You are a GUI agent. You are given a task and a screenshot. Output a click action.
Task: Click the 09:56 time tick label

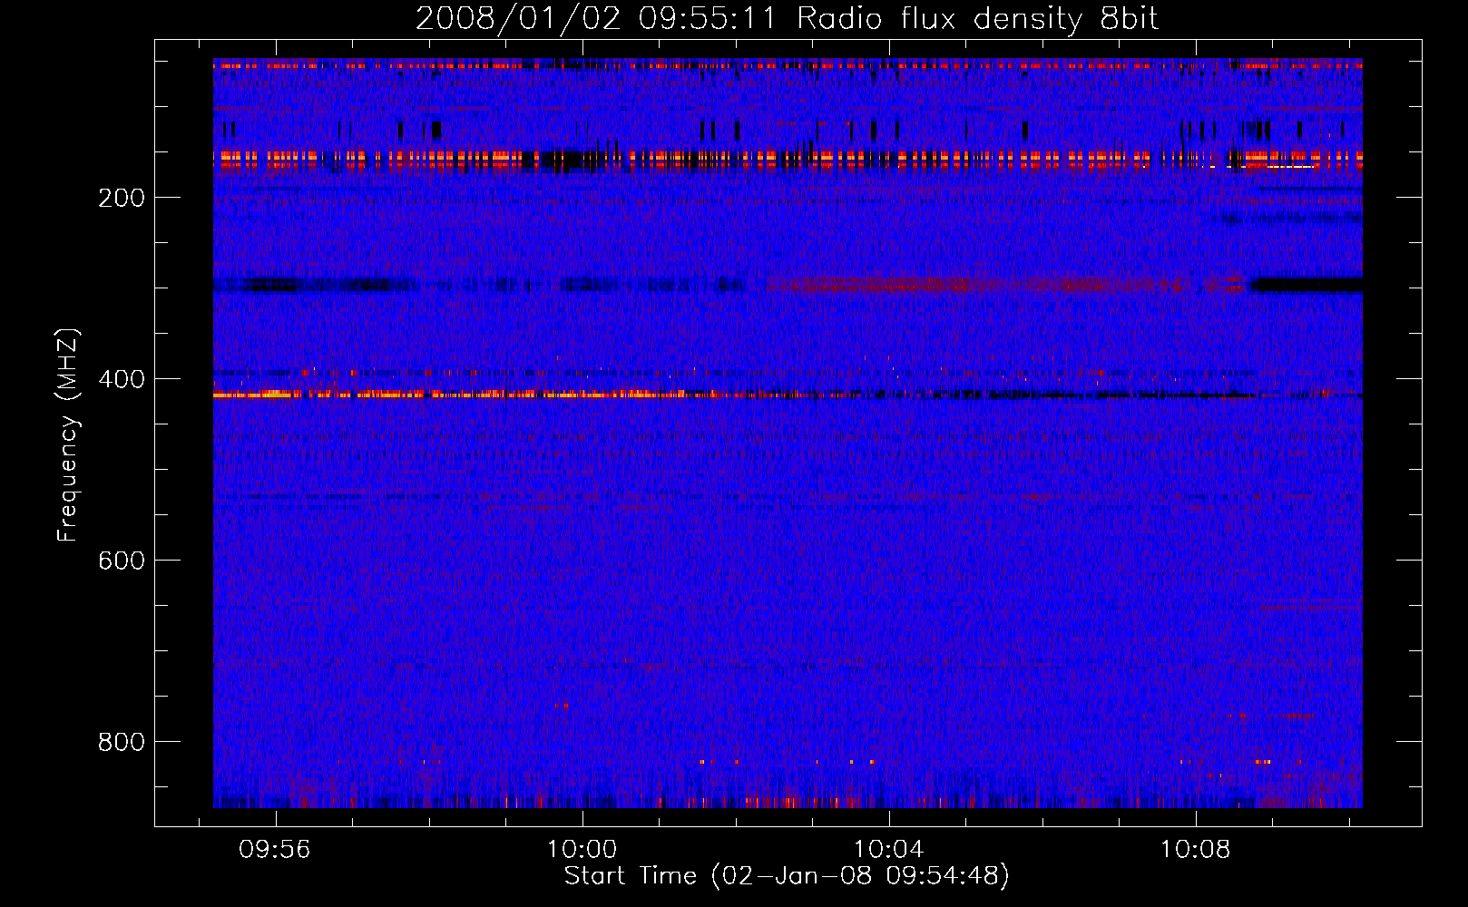[x=274, y=850]
